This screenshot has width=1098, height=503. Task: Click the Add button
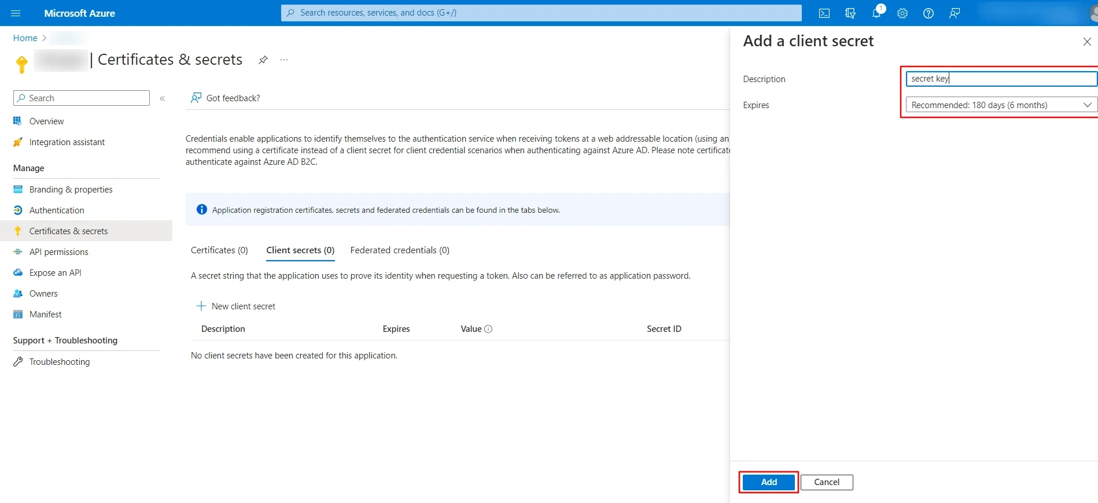click(769, 482)
